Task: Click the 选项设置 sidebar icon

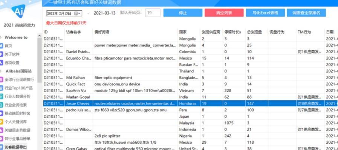Action: tap(1, 63)
